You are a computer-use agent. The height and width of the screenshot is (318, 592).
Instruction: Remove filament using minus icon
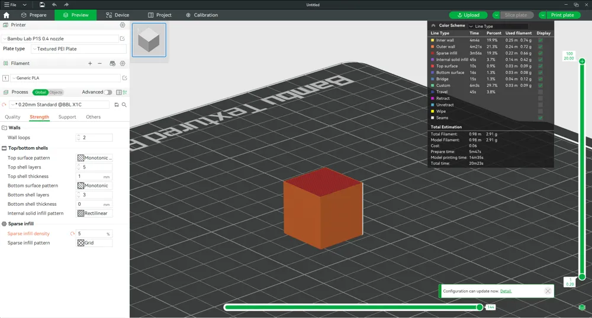[x=99, y=63]
